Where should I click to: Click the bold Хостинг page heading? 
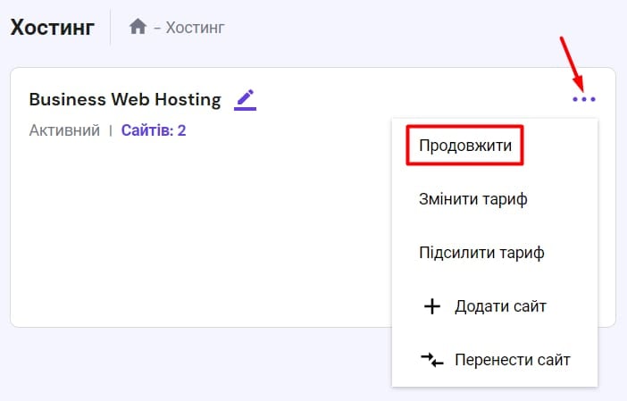[x=53, y=27]
